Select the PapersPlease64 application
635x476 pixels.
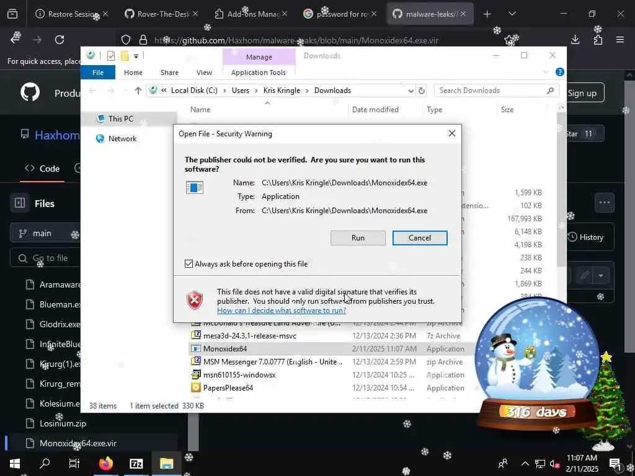click(228, 388)
